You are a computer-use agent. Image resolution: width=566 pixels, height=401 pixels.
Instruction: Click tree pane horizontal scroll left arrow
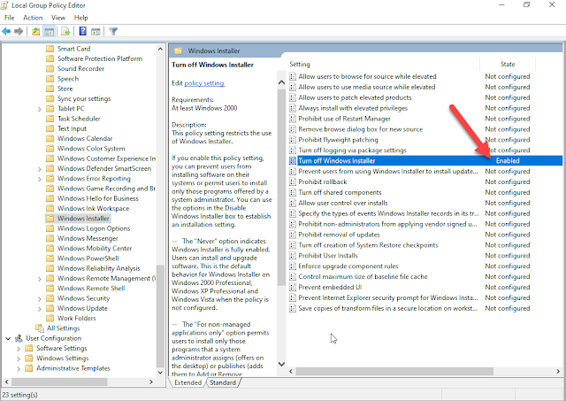pos(6,382)
